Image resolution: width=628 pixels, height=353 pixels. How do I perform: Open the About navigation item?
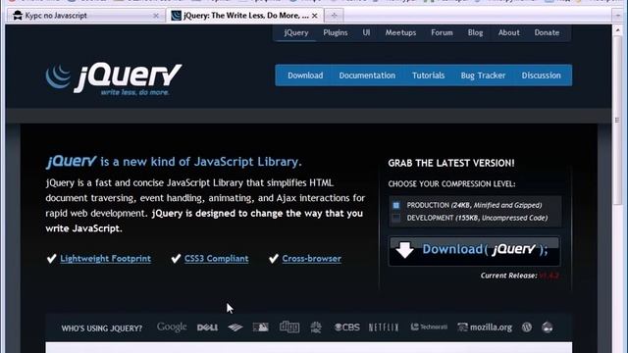coord(508,32)
